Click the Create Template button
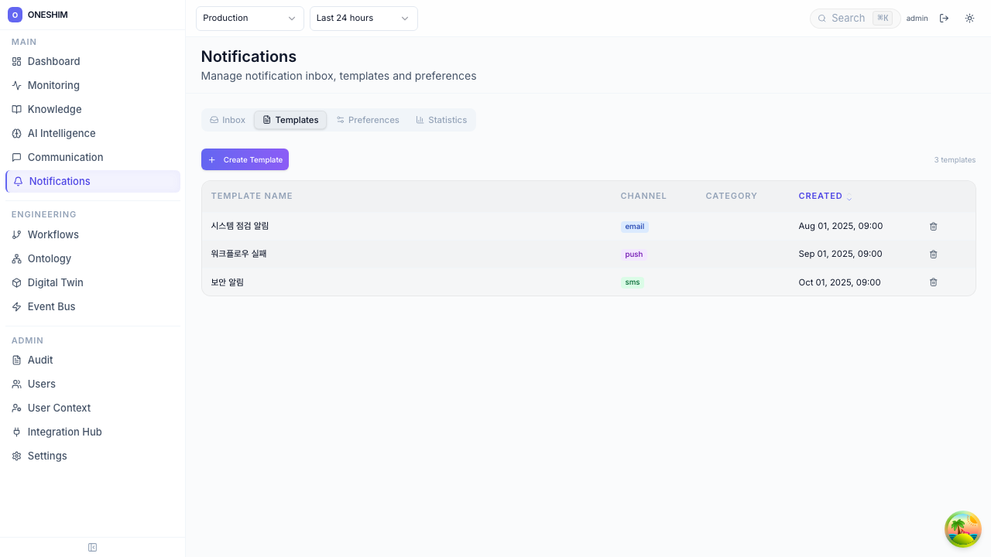This screenshot has height=557, width=991. [x=245, y=159]
